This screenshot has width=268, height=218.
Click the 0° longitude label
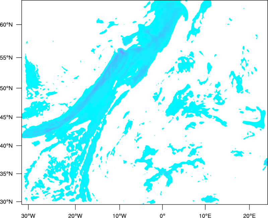[x=162, y=216]
